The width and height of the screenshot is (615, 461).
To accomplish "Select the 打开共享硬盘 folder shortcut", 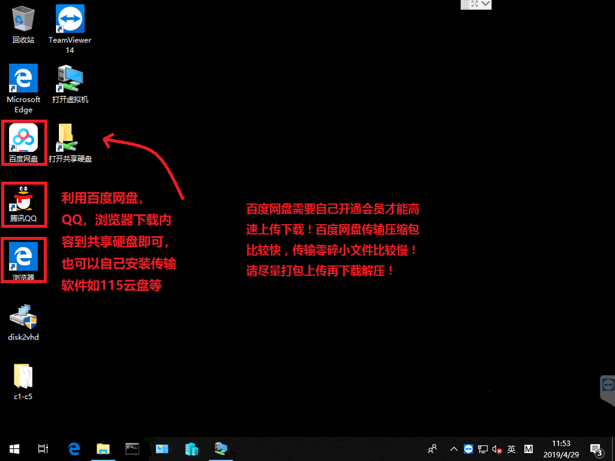I will (x=70, y=143).
